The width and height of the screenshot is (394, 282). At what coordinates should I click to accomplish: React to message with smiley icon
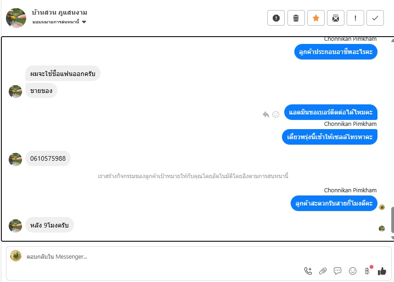(276, 114)
